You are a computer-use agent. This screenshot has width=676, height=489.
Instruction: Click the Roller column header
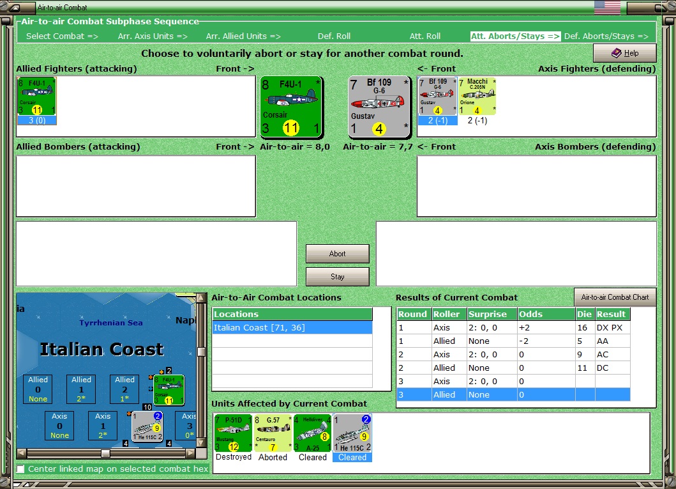(x=449, y=314)
